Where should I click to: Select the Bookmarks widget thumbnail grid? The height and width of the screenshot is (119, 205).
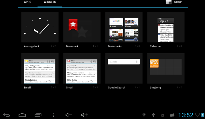pos(124,30)
